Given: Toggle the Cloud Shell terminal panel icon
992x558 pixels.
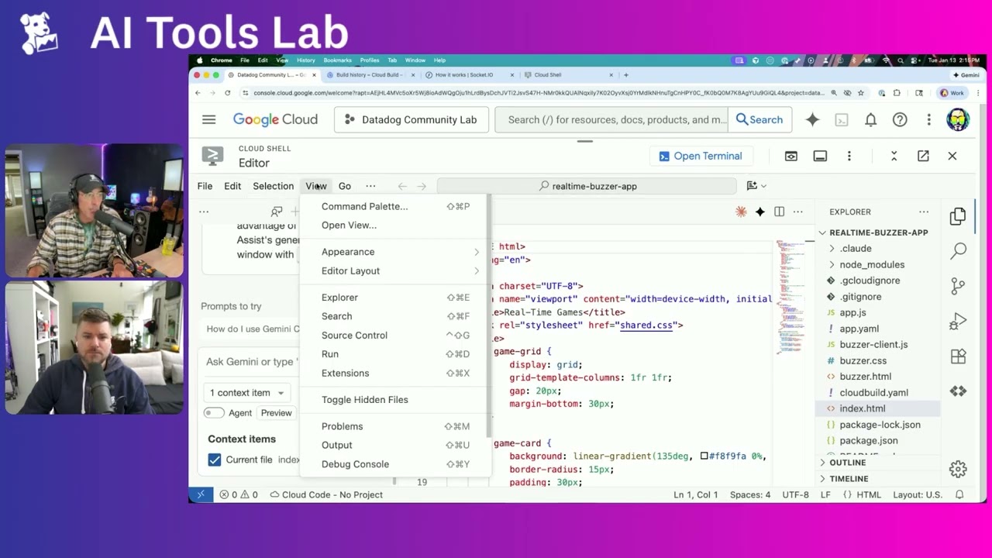Looking at the screenshot, I should point(820,156).
